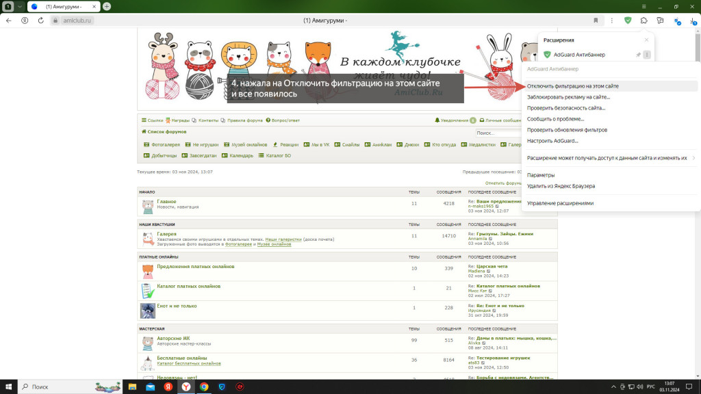Toggle the pin for AdGuard Антибаннер
701x394 pixels.
click(x=638, y=55)
